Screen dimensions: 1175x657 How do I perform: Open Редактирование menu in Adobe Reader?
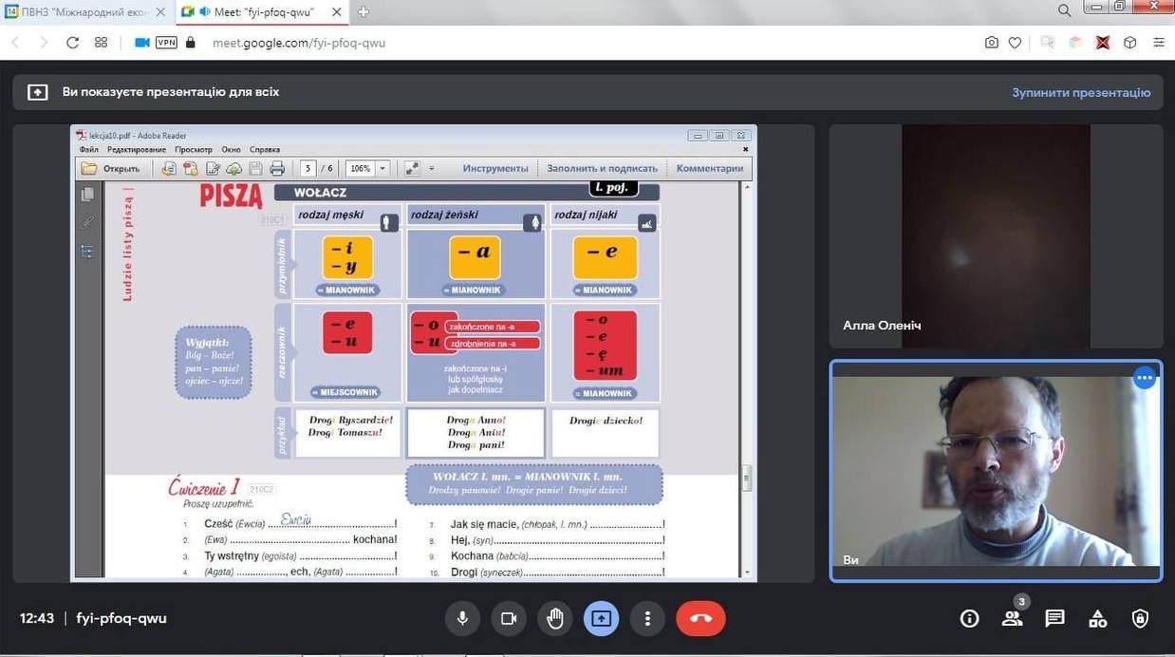[x=137, y=149]
